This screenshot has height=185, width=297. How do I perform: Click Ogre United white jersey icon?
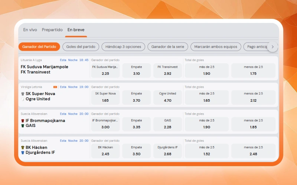[x=23, y=99]
